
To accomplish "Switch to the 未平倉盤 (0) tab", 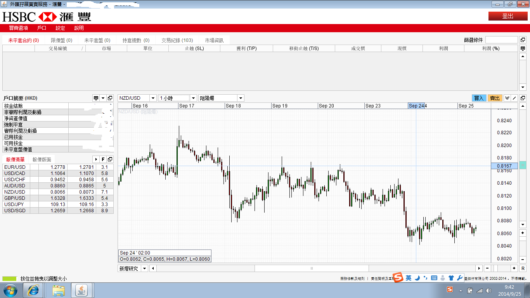I will 97,40.
